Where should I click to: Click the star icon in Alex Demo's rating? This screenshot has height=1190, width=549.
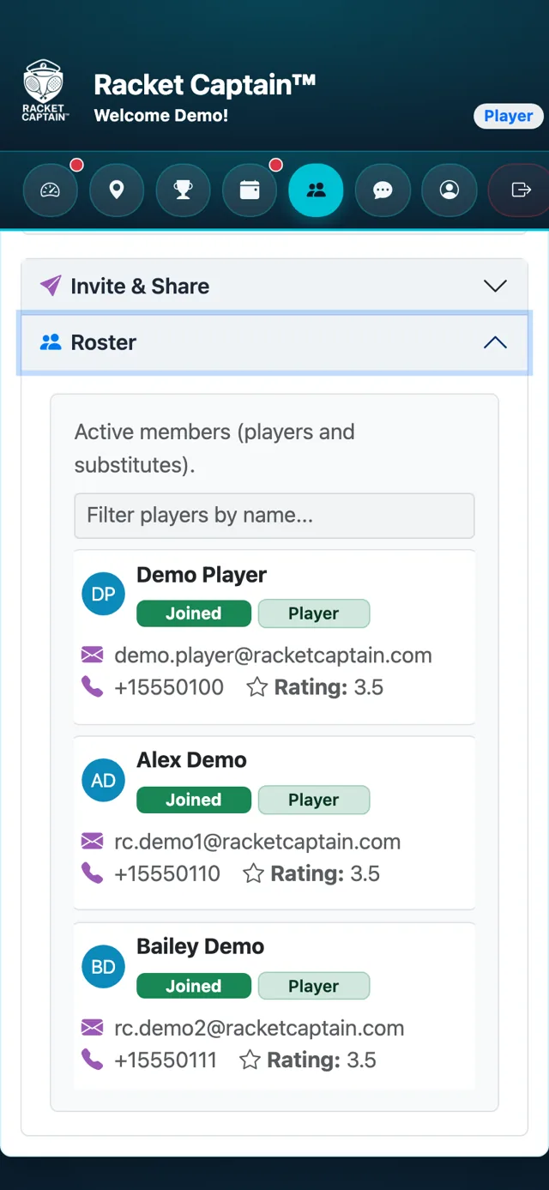point(253,873)
